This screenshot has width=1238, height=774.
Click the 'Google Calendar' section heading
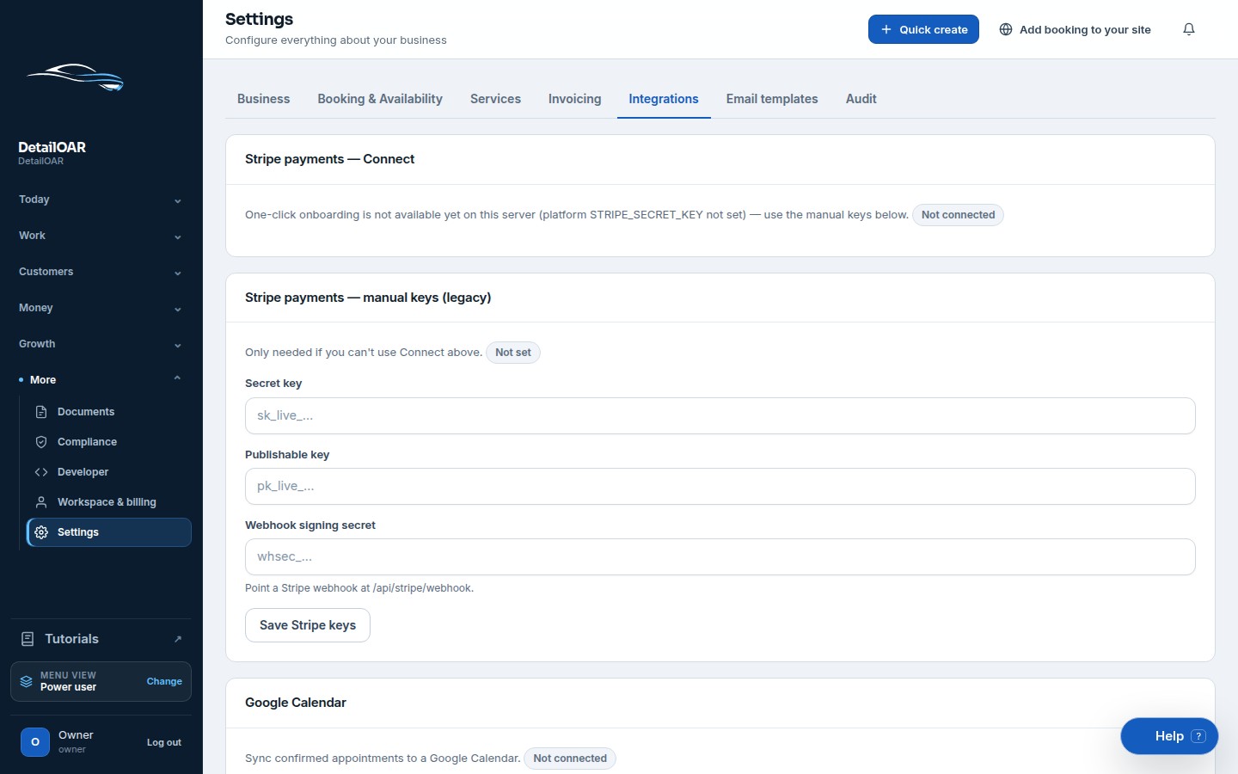(x=296, y=703)
